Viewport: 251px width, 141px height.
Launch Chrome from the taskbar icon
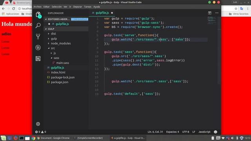tap(33, 138)
